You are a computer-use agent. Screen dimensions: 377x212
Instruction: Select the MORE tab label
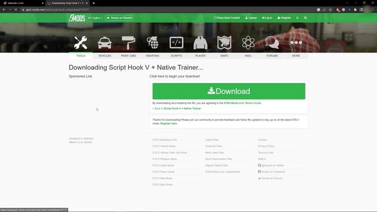tap(296, 56)
